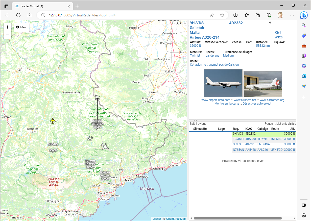The image size is (311, 221).
Task: Click 'Montre sur la carte' link
Action: coord(227,104)
